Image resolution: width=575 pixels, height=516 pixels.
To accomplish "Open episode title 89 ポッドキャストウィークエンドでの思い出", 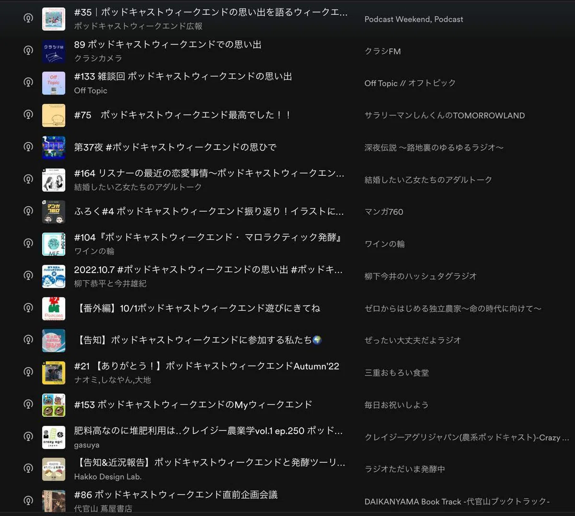I will [168, 45].
